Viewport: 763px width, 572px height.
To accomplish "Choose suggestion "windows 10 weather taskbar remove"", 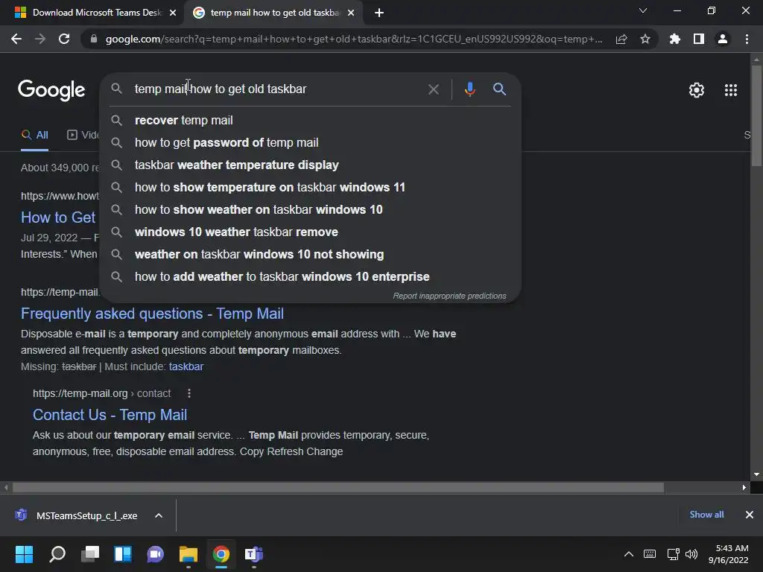I will pyautogui.click(x=310, y=232).
